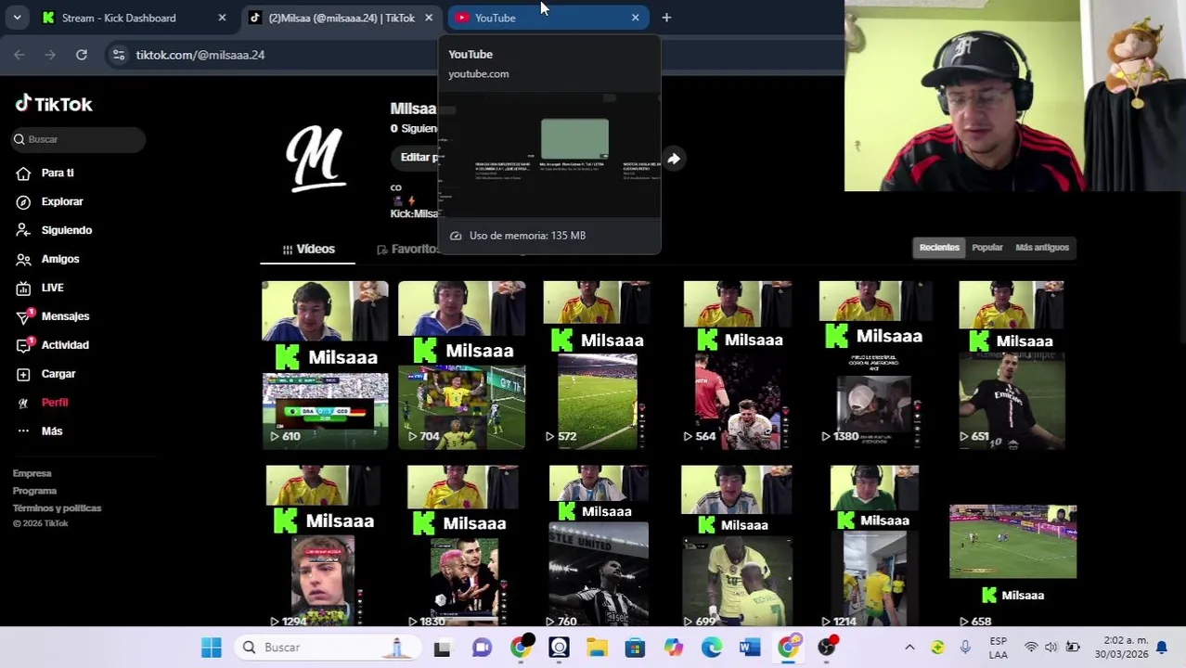Switch to the Videos tab
1186x668 pixels.
point(309,249)
